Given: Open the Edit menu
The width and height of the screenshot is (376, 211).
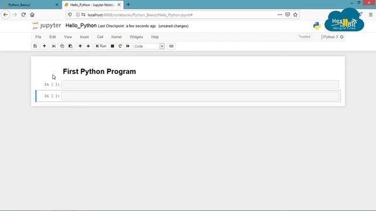Looking at the screenshot, I should (52, 37).
